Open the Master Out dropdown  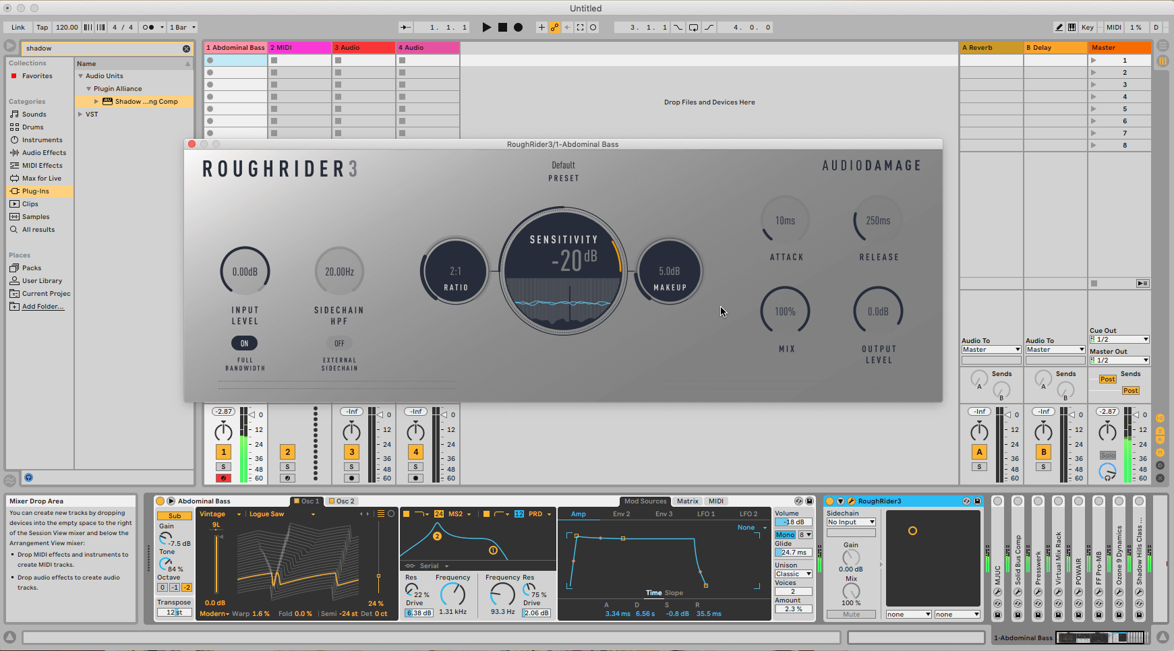pyautogui.click(x=1119, y=361)
